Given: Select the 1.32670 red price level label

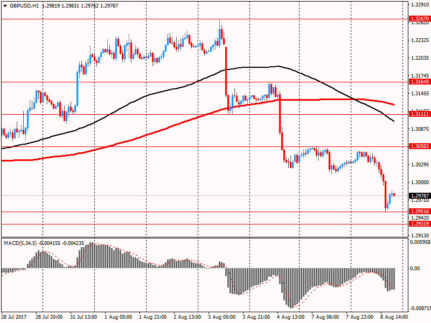Looking at the screenshot, I should click(420, 19).
